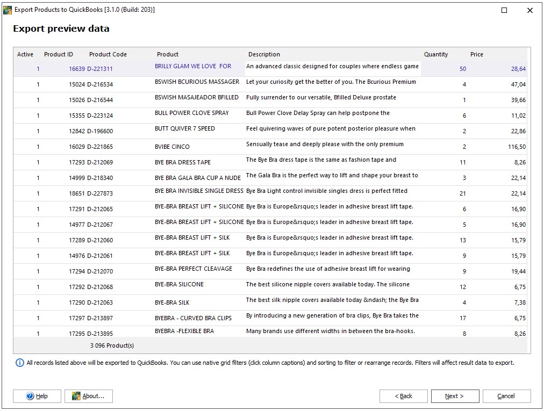Select BYE-BRA PERFECT CLEAVAGE product
Screen dimensions: 544x411
194,269
